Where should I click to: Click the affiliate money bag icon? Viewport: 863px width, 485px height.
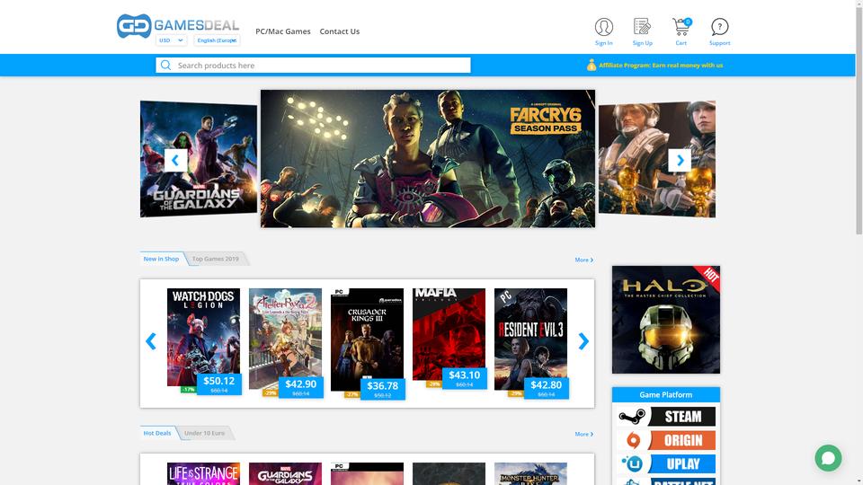pyautogui.click(x=592, y=65)
